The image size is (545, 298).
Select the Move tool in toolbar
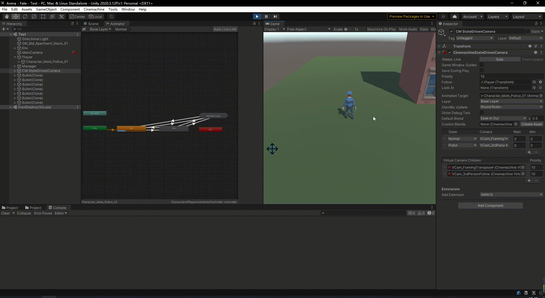coord(16,16)
